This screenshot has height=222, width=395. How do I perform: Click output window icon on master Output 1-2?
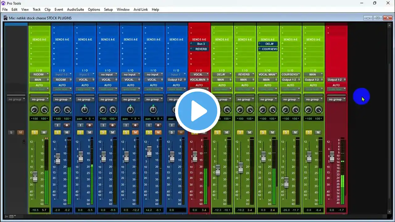344,80
